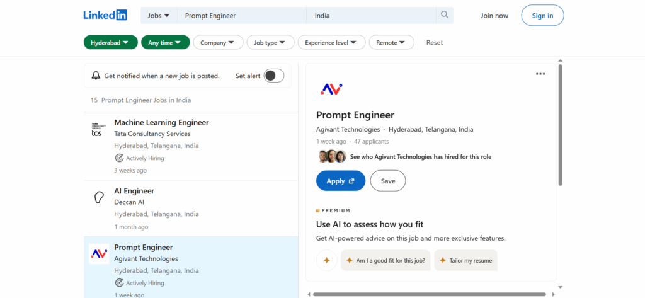Open the Jobs category dropdown in search bar
Screen dimensions: 645x298
click(159, 15)
